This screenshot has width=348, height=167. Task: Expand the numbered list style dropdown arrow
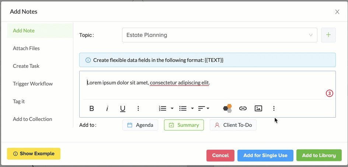pos(172,108)
